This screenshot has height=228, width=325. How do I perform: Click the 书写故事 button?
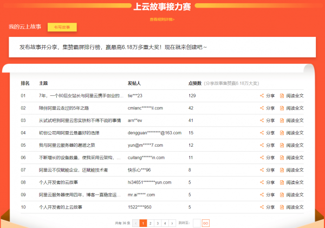click(x=62, y=27)
